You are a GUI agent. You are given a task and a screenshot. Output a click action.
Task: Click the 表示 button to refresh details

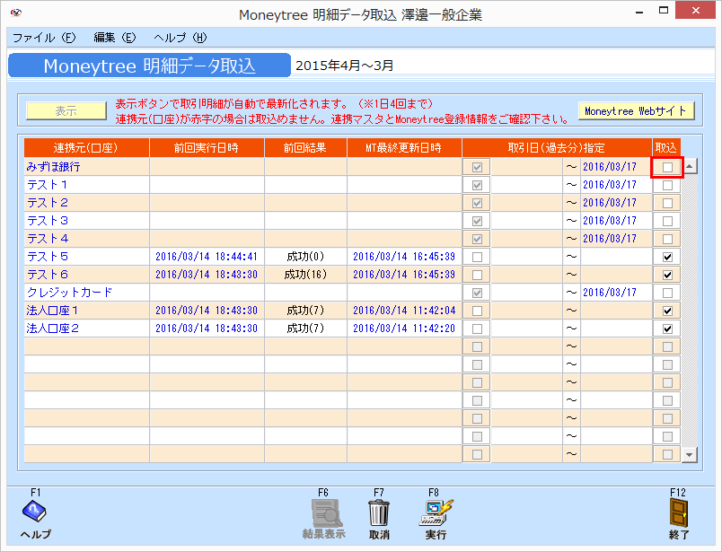point(66,108)
